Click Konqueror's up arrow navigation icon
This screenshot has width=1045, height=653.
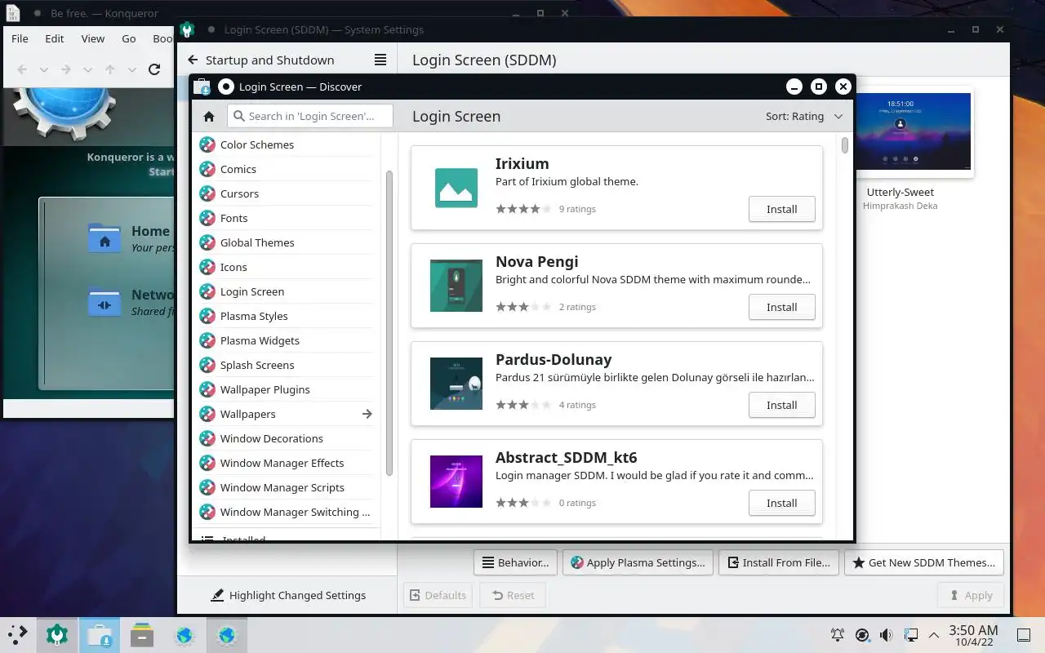(x=110, y=69)
